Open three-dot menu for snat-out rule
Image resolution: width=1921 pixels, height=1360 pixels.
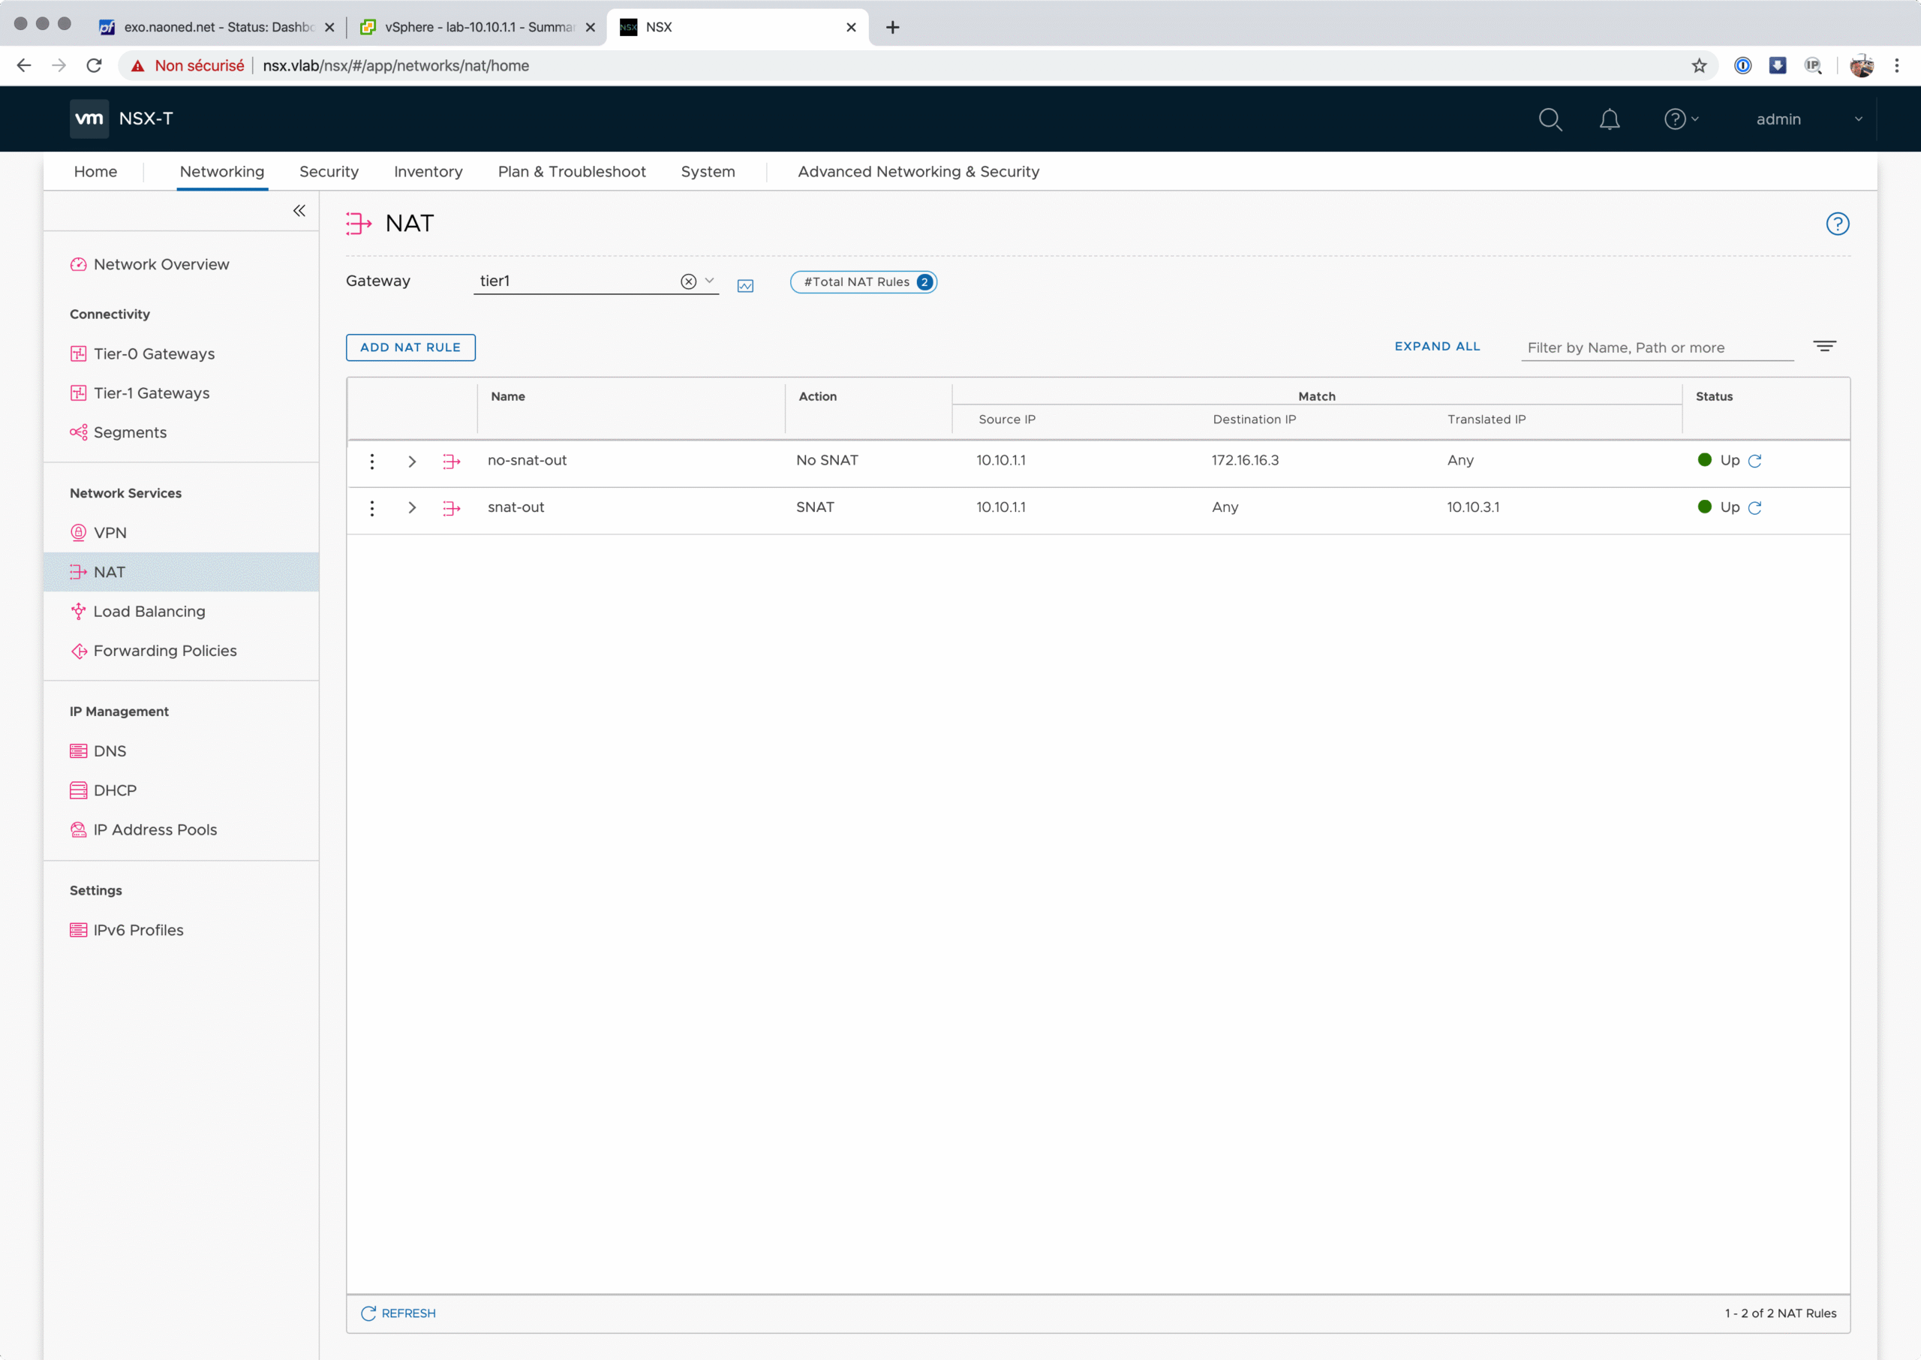click(371, 507)
